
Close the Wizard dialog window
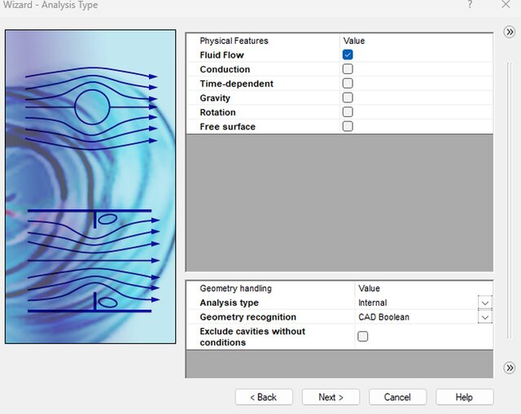[x=506, y=5]
